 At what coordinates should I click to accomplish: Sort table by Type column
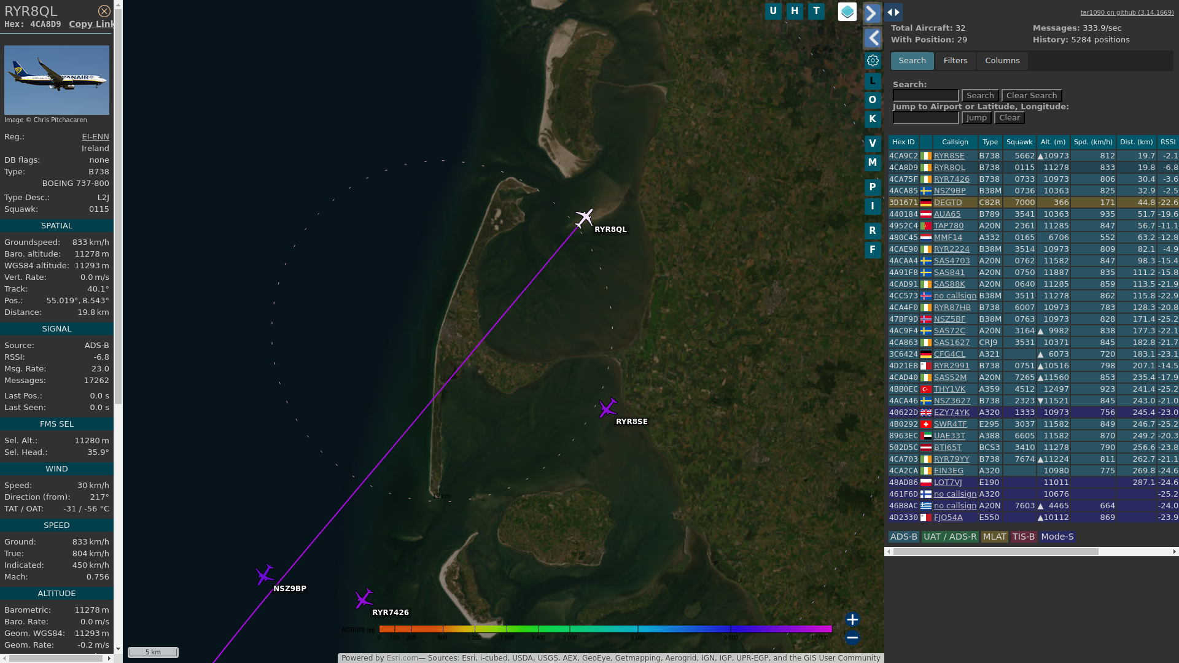point(990,142)
